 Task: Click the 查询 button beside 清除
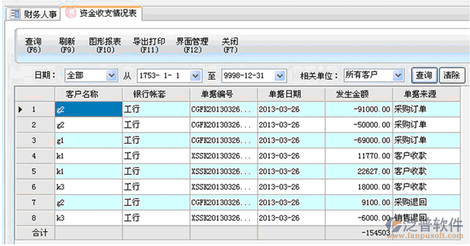(x=424, y=75)
